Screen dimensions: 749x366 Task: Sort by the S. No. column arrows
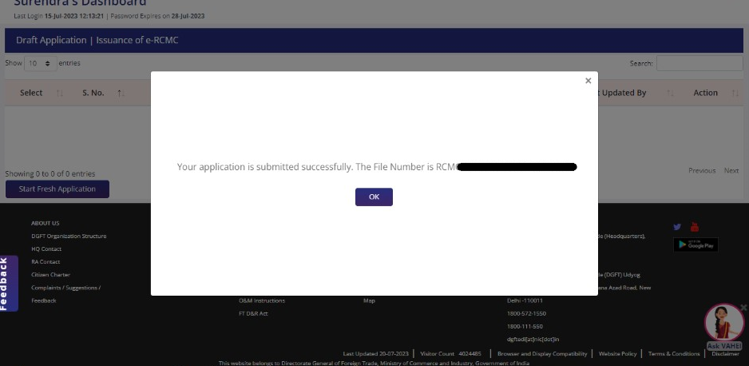pos(121,93)
